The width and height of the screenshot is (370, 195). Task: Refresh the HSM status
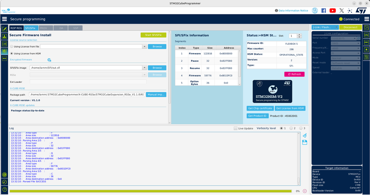[294, 74]
